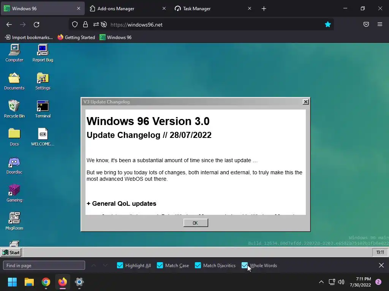Click the Find in page field
This screenshot has height=291, width=389.
44,266
